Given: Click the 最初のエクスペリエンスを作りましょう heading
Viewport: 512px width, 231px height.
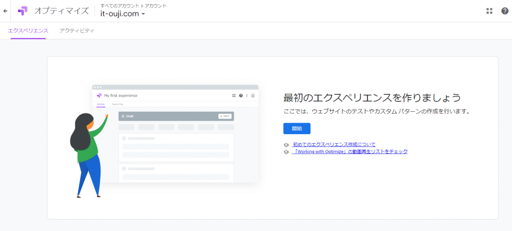Looking at the screenshot, I should [x=372, y=98].
